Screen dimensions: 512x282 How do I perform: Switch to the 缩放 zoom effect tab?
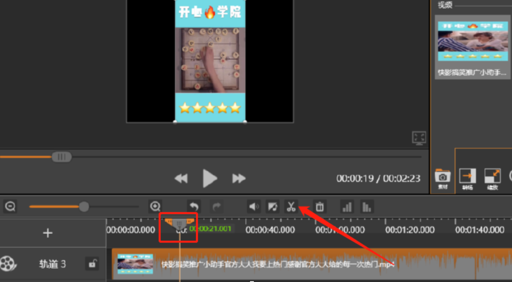(x=493, y=180)
